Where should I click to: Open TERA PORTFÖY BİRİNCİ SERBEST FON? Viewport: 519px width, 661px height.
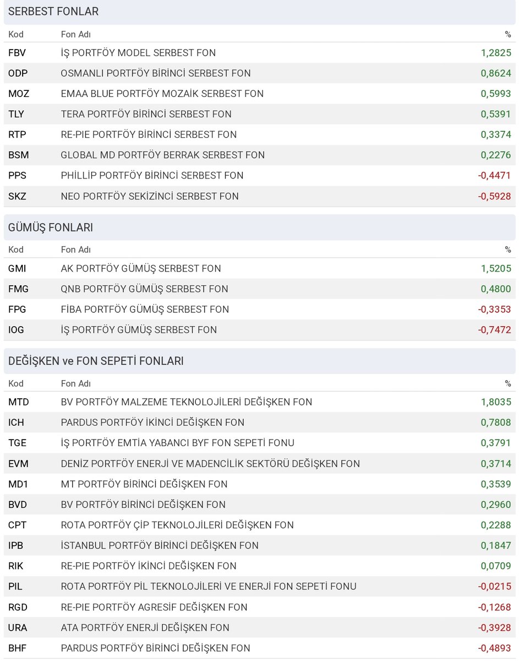(146, 114)
